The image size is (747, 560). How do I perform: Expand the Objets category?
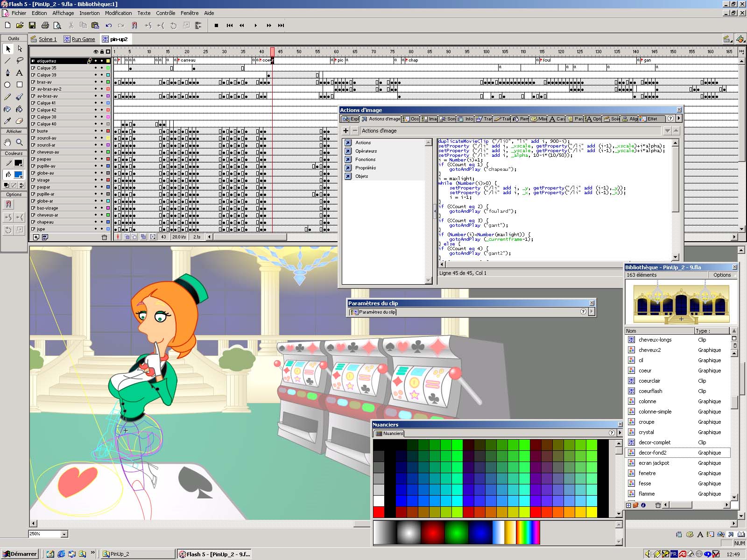pyautogui.click(x=348, y=176)
